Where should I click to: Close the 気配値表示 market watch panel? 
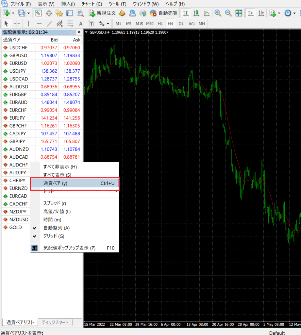(79, 32)
